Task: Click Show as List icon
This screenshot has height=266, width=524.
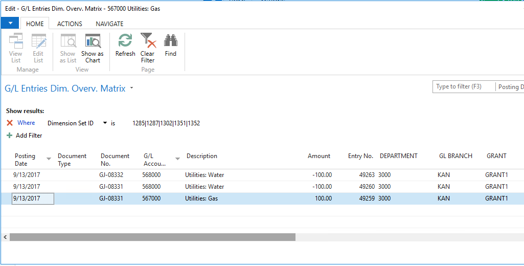Action: [x=68, y=41]
